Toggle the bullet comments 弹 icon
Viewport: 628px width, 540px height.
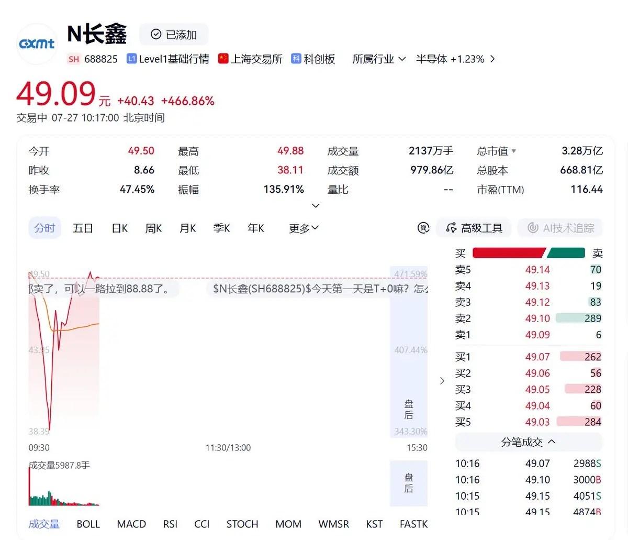[423, 228]
